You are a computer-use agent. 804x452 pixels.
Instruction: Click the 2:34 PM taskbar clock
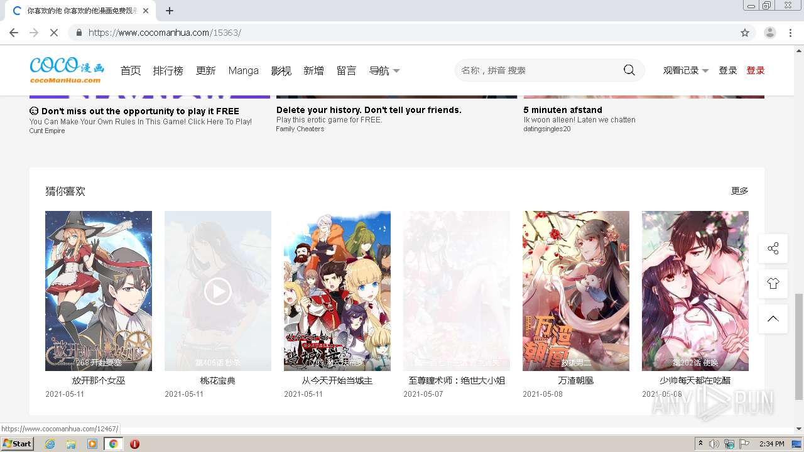tap(772, 444)
